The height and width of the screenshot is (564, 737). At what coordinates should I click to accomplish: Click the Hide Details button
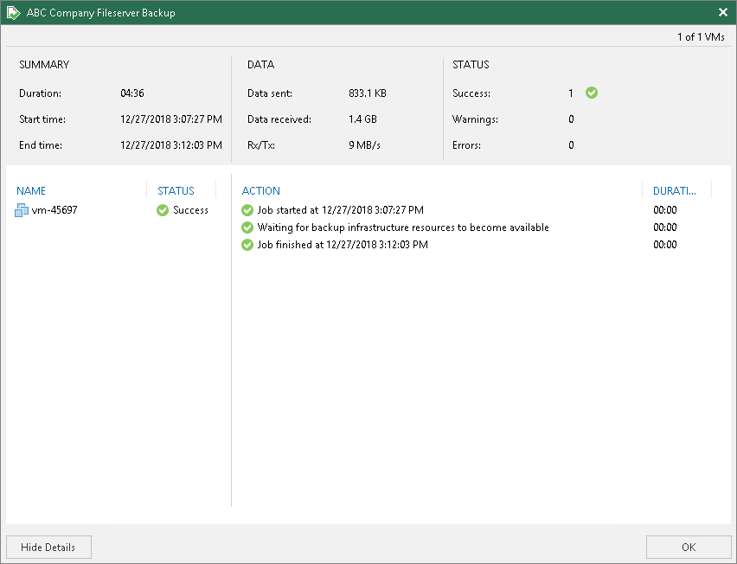tap(48, 547)
